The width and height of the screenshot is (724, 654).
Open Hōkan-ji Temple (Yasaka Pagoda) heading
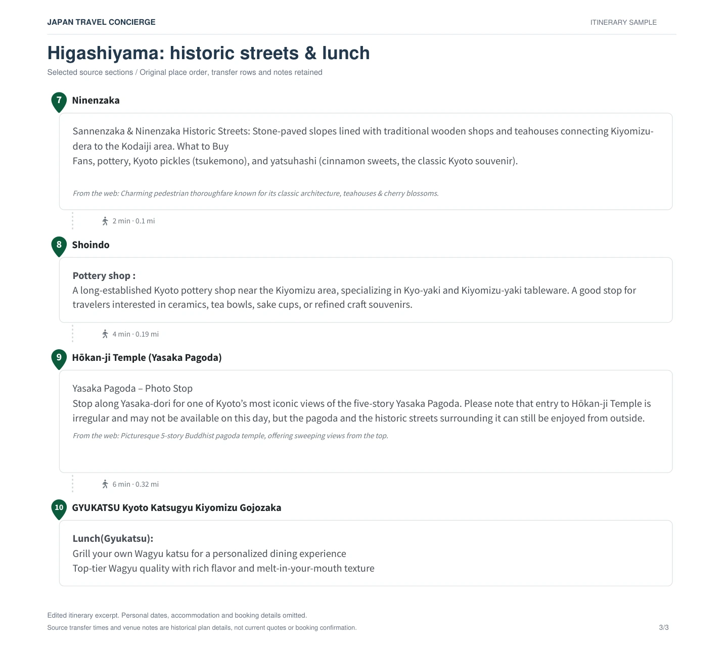point(147,357)
